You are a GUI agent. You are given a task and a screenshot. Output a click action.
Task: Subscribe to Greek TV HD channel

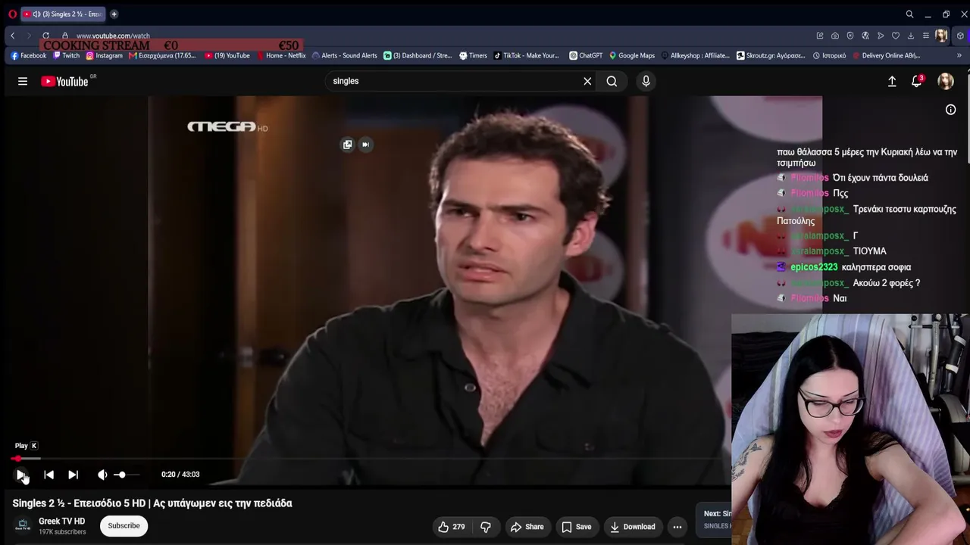click(x=124, y=526)
